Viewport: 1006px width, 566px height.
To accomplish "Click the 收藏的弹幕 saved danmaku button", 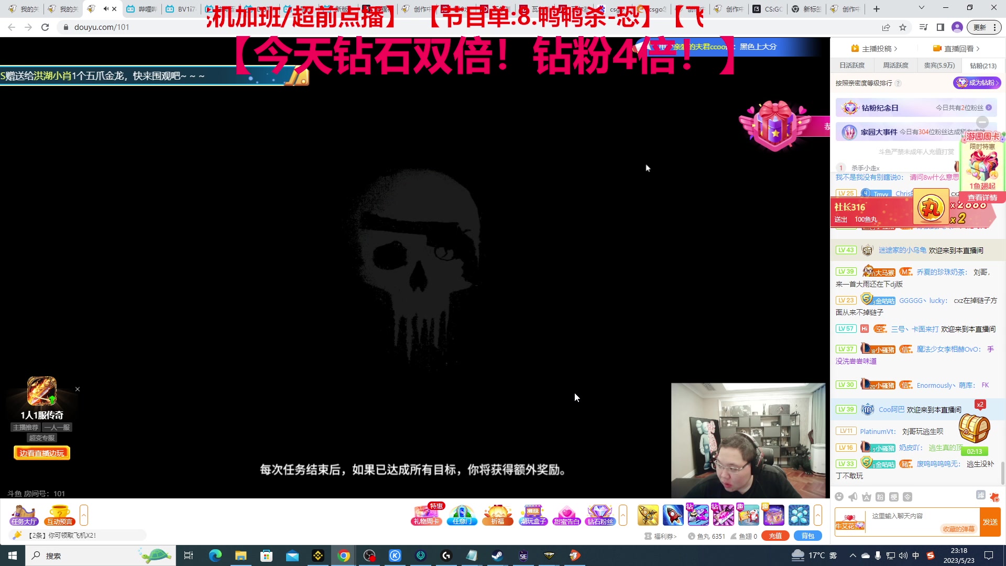I will 959,529.
